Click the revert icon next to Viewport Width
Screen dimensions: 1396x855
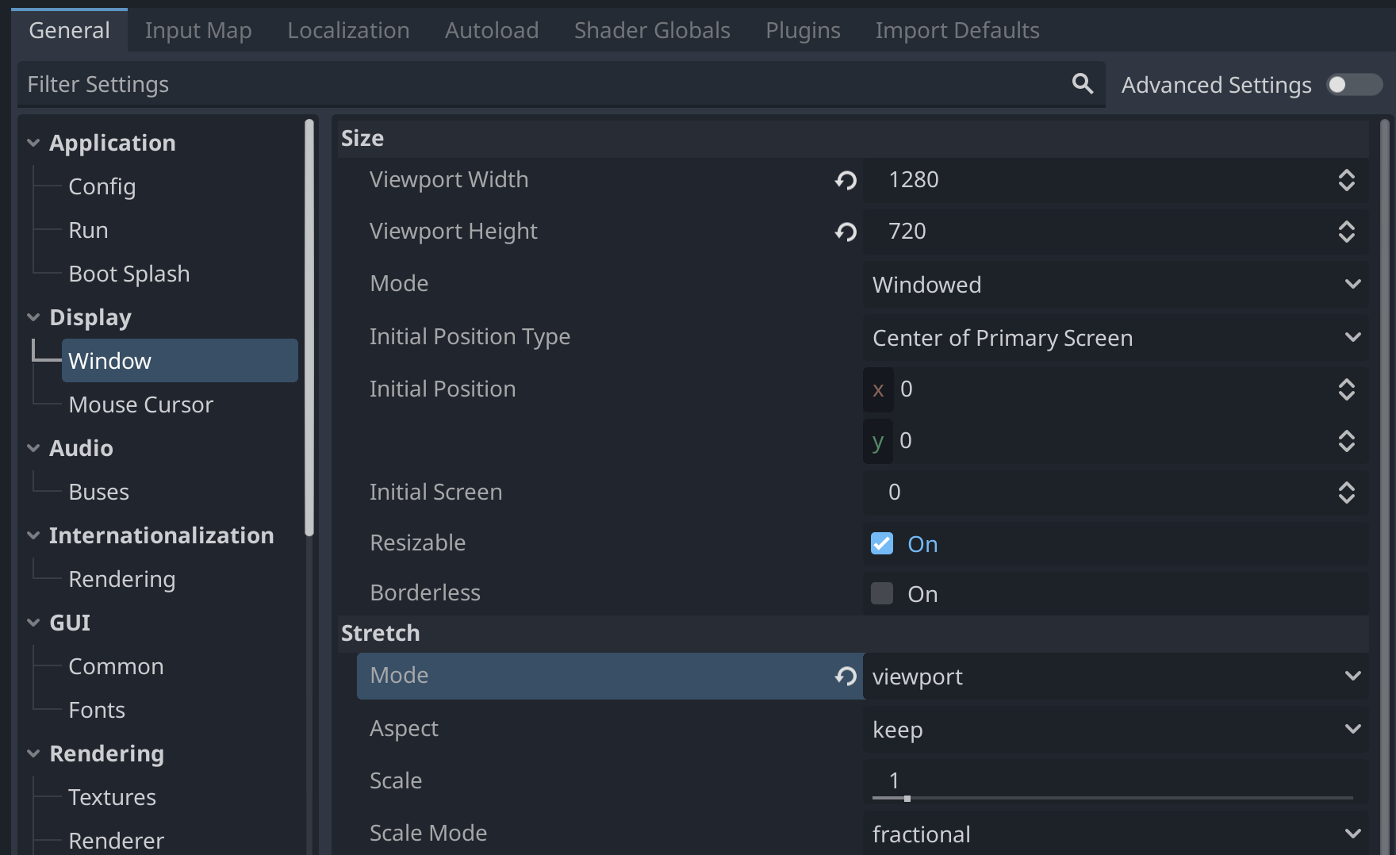click(x=846, y=180)
